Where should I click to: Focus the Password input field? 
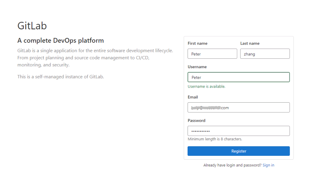[239, 131]
